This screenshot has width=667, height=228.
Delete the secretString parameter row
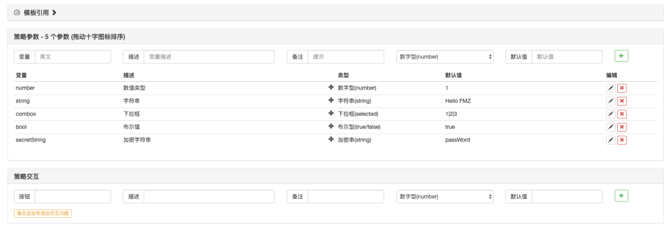click(x=622, y=140)
